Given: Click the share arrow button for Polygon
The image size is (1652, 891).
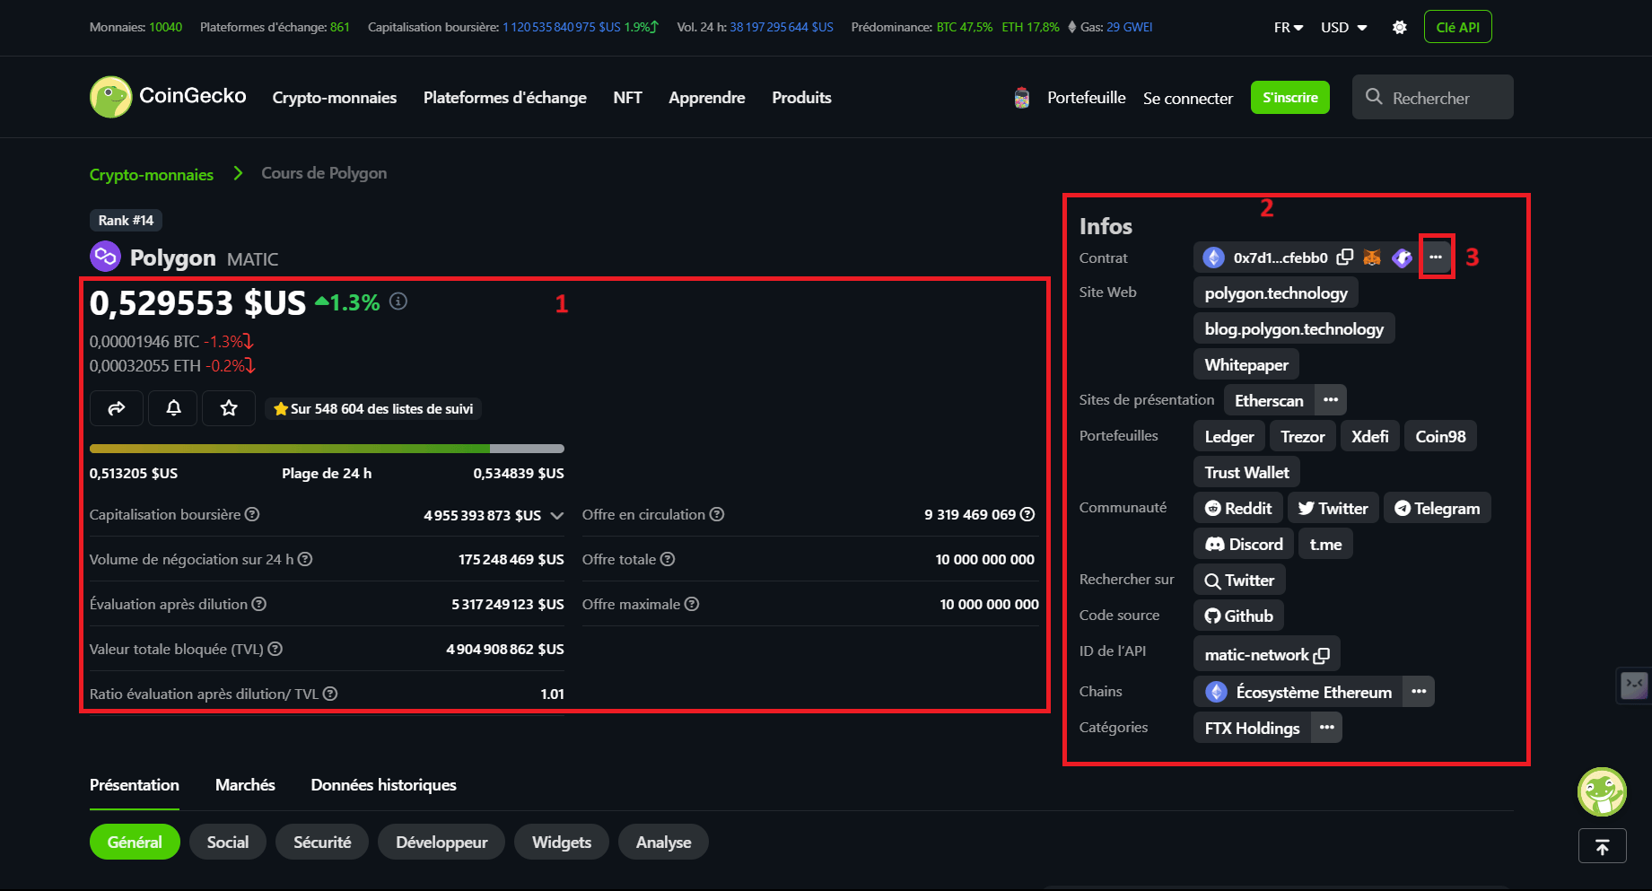Looking at the screenshot, I should pos(117,408).
